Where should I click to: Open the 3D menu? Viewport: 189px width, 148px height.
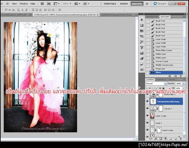point(7,3)
